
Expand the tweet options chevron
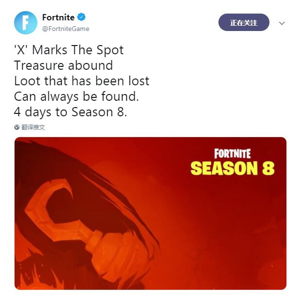tap(282, 23)
